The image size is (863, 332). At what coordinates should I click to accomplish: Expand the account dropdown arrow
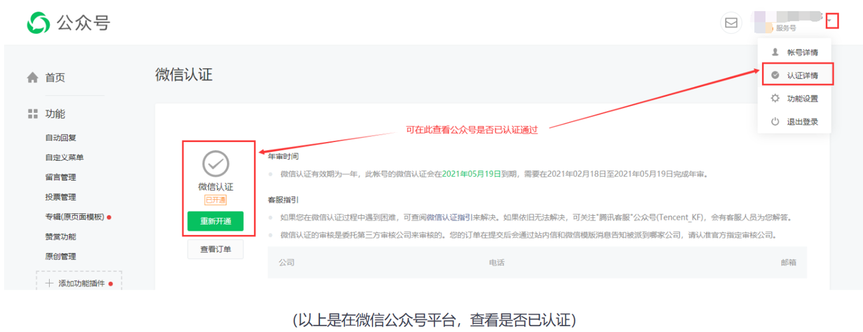[x=832, y=21]
